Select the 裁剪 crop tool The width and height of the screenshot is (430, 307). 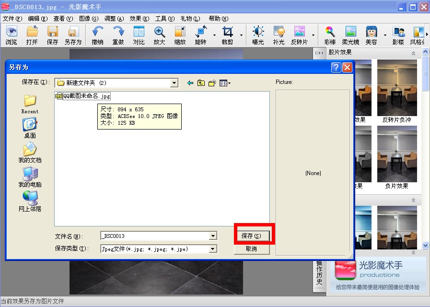click(x=227, y=35)
